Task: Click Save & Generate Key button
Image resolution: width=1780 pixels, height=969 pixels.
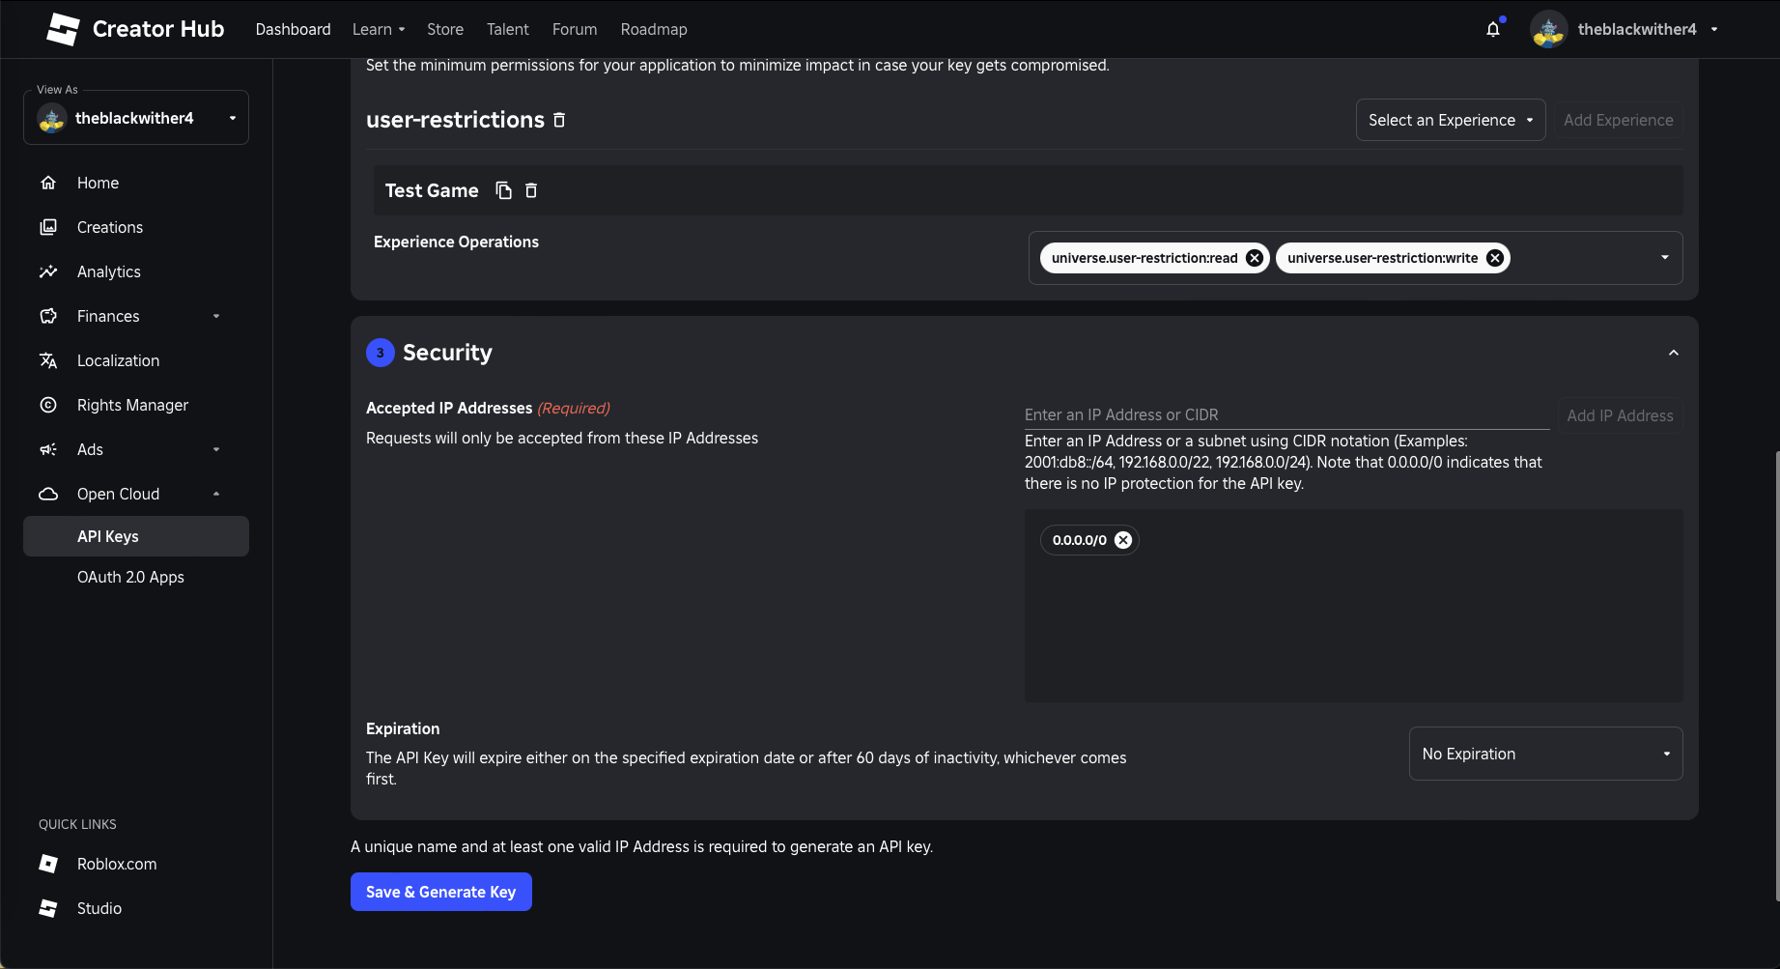Action: (x=440, y=892)
